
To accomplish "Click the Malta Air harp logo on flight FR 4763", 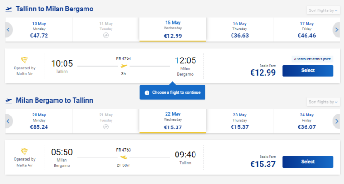I will click(x=24, y=151).
